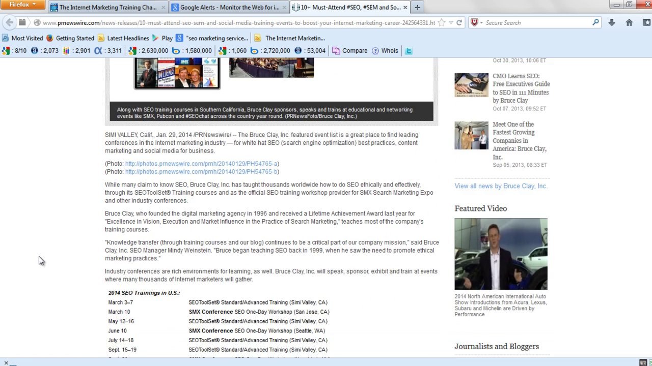Screen dimensions: 652x366
Task: Click "SMX Conference" in the June 10 row
Action: (x=211, y=331)
